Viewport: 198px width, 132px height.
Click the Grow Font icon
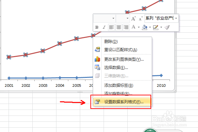(x=134, y=18)
